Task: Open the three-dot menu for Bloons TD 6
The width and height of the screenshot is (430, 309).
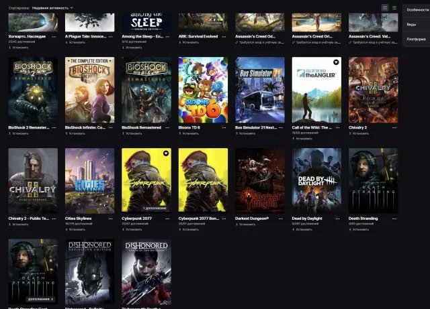Action: point(224,128)
